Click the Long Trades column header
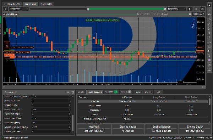The image size is (213, 140). point(159,97)
